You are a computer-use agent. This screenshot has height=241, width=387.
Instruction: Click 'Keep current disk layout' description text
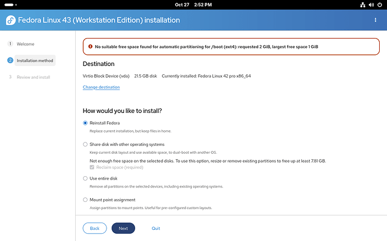(x=153, y=153)
